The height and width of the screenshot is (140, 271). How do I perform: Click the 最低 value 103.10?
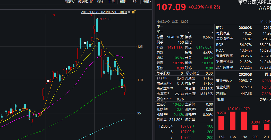pyautogui.click(x=207, y=63)
